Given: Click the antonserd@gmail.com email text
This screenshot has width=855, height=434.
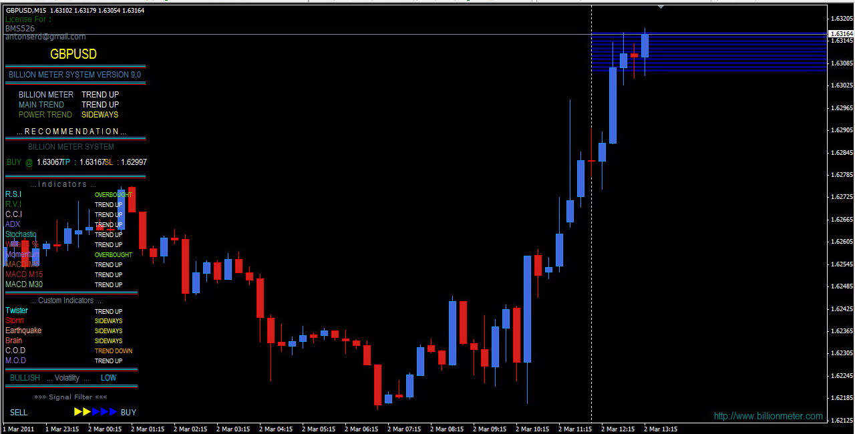Looking at the screenshot, I should 45,37.
